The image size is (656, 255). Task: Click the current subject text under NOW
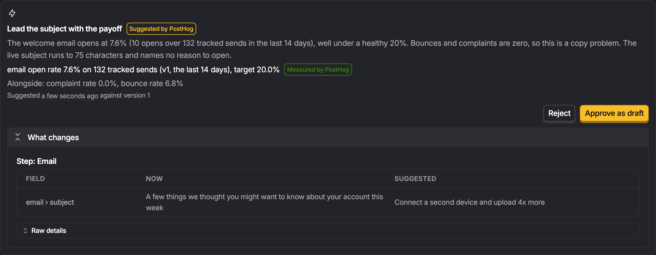tap(264, 202)
